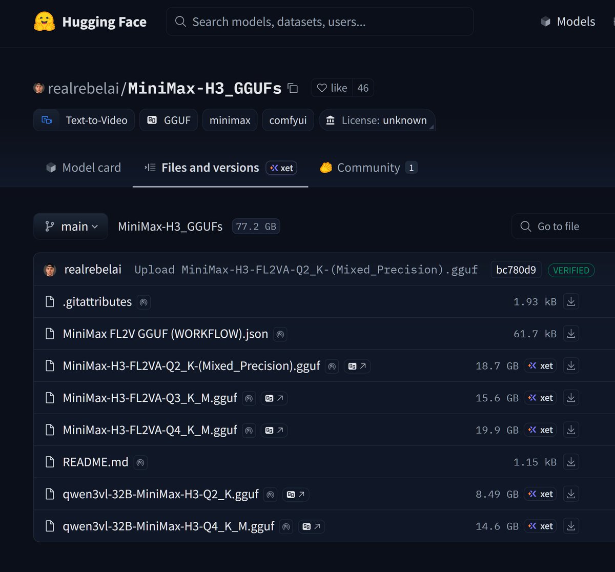Viewport: 615px width, 572px height.
Task: Click the xet badge next to Files and versions
Action: [x=281, y=168]
